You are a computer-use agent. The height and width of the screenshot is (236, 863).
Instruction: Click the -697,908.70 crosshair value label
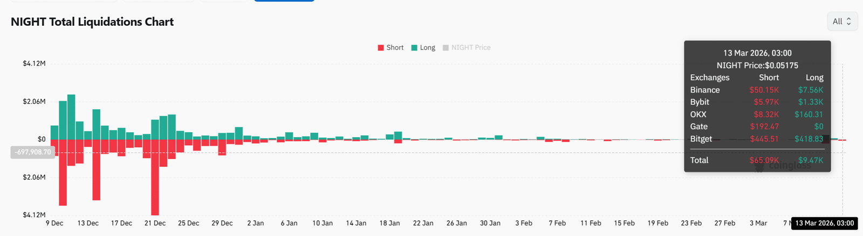[33, 152]
